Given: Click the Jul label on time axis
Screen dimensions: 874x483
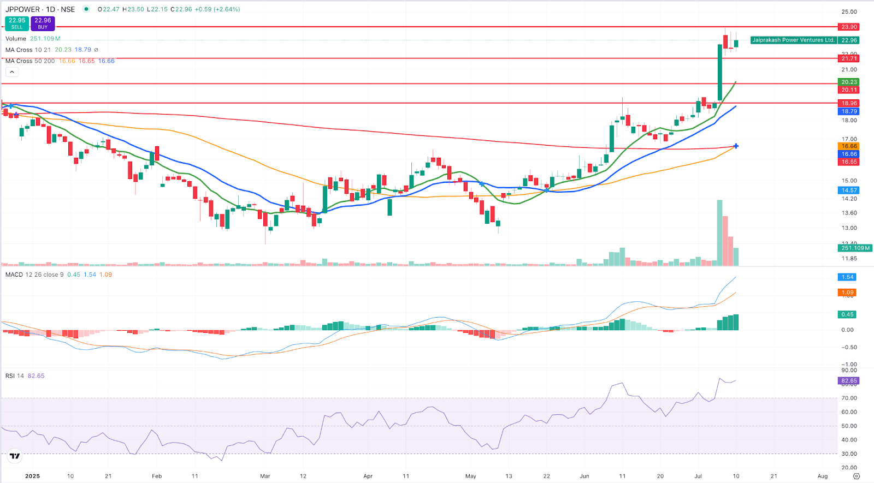Looking at the screenshot, I should click(x=698, y=476).
